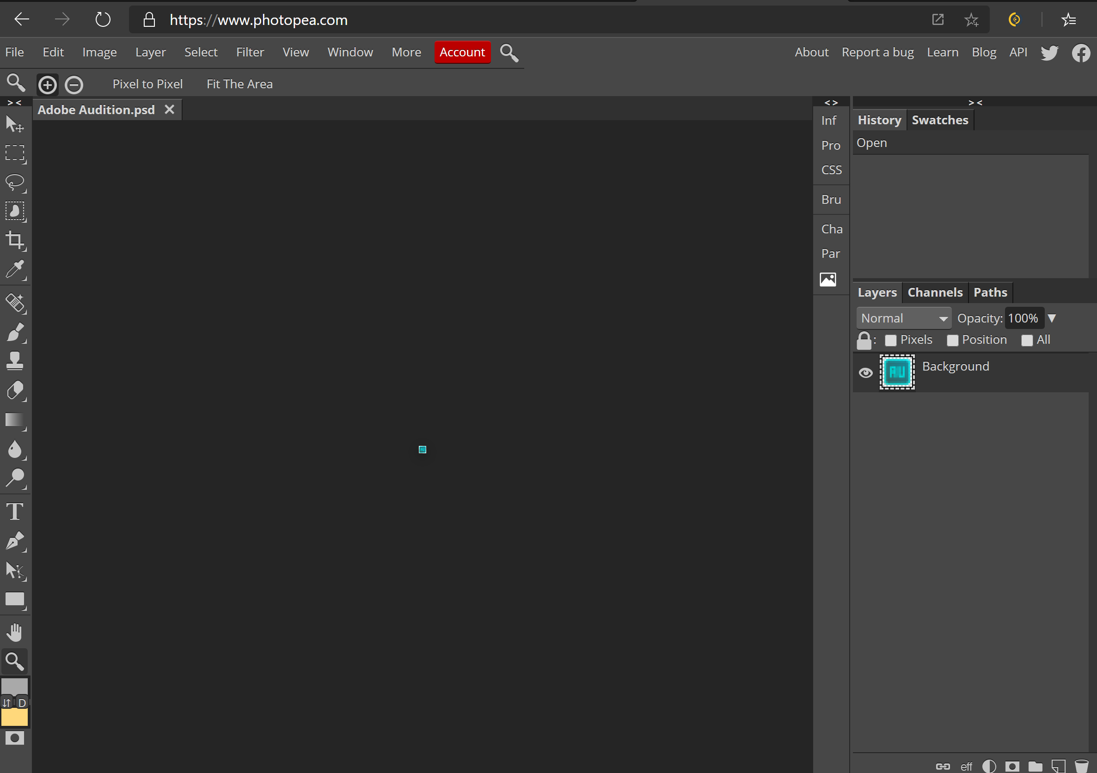
Task: Switch to the Channels tab
Action: (x=935, y=292)
